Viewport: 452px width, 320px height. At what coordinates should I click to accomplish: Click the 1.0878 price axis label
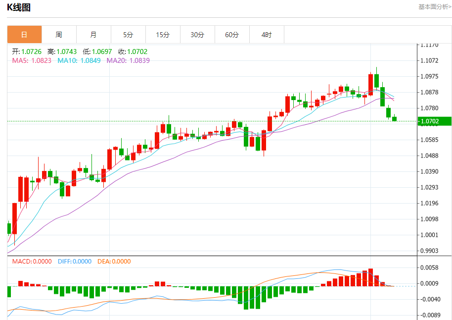pyautogui.click(x=429, y=93)
